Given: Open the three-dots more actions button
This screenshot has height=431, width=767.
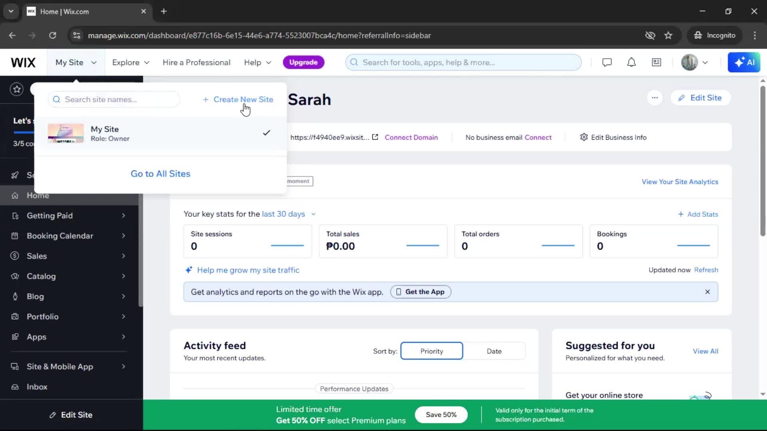Looking at the screenshot, I should [654, 98].
